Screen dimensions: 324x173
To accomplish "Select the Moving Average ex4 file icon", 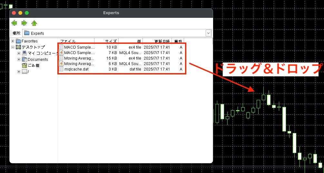I will (61, 58).
